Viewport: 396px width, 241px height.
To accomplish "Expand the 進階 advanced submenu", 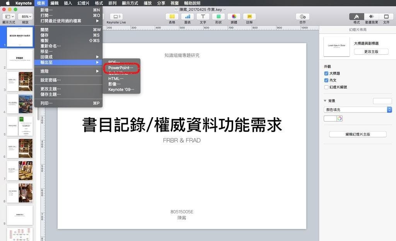I will [68, 71].
